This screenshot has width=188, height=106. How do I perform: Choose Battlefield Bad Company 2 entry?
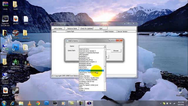(x=91, y=62)
